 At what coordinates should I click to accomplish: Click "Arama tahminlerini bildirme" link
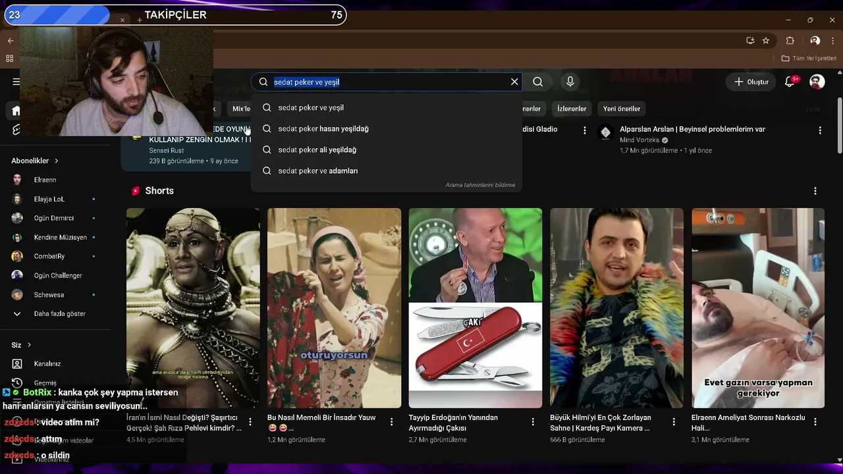click(x=480, y=185)
